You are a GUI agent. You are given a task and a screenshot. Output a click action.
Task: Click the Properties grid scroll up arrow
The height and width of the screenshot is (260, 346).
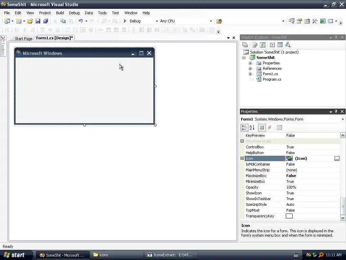343,135
